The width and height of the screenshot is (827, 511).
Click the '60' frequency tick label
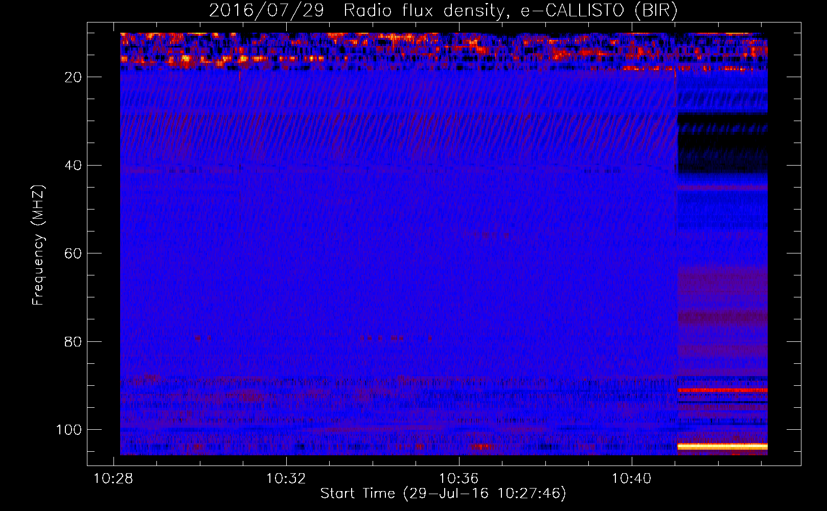coord(74,254)
